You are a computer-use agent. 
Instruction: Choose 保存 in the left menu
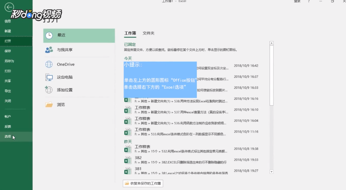click(x=8, y=51)
